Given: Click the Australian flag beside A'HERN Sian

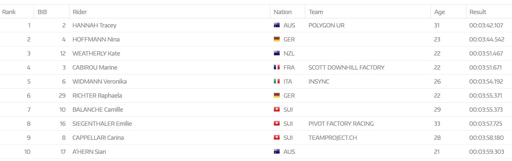Looking at the screenshot, I should [x=276, y=152].
